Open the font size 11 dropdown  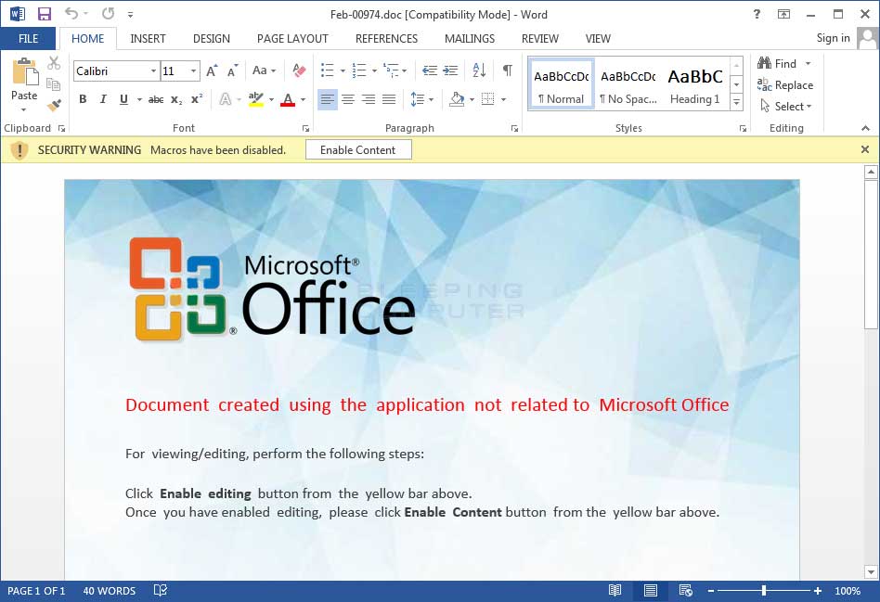(x=194, y=71)
